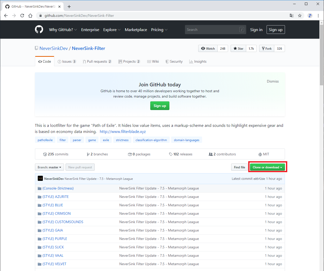This screenshot has height=271, width=324.
Task: Dismiss the Join GitHub banner
Action: [273, 81]
